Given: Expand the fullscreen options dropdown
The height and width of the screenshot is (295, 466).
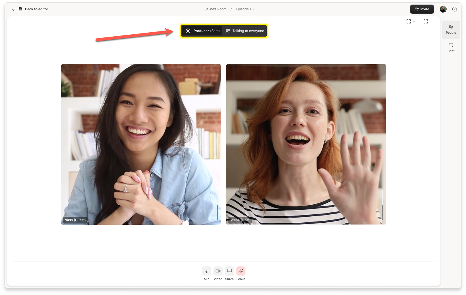Looking at the screenshot, I should click(x=428, y=21).
